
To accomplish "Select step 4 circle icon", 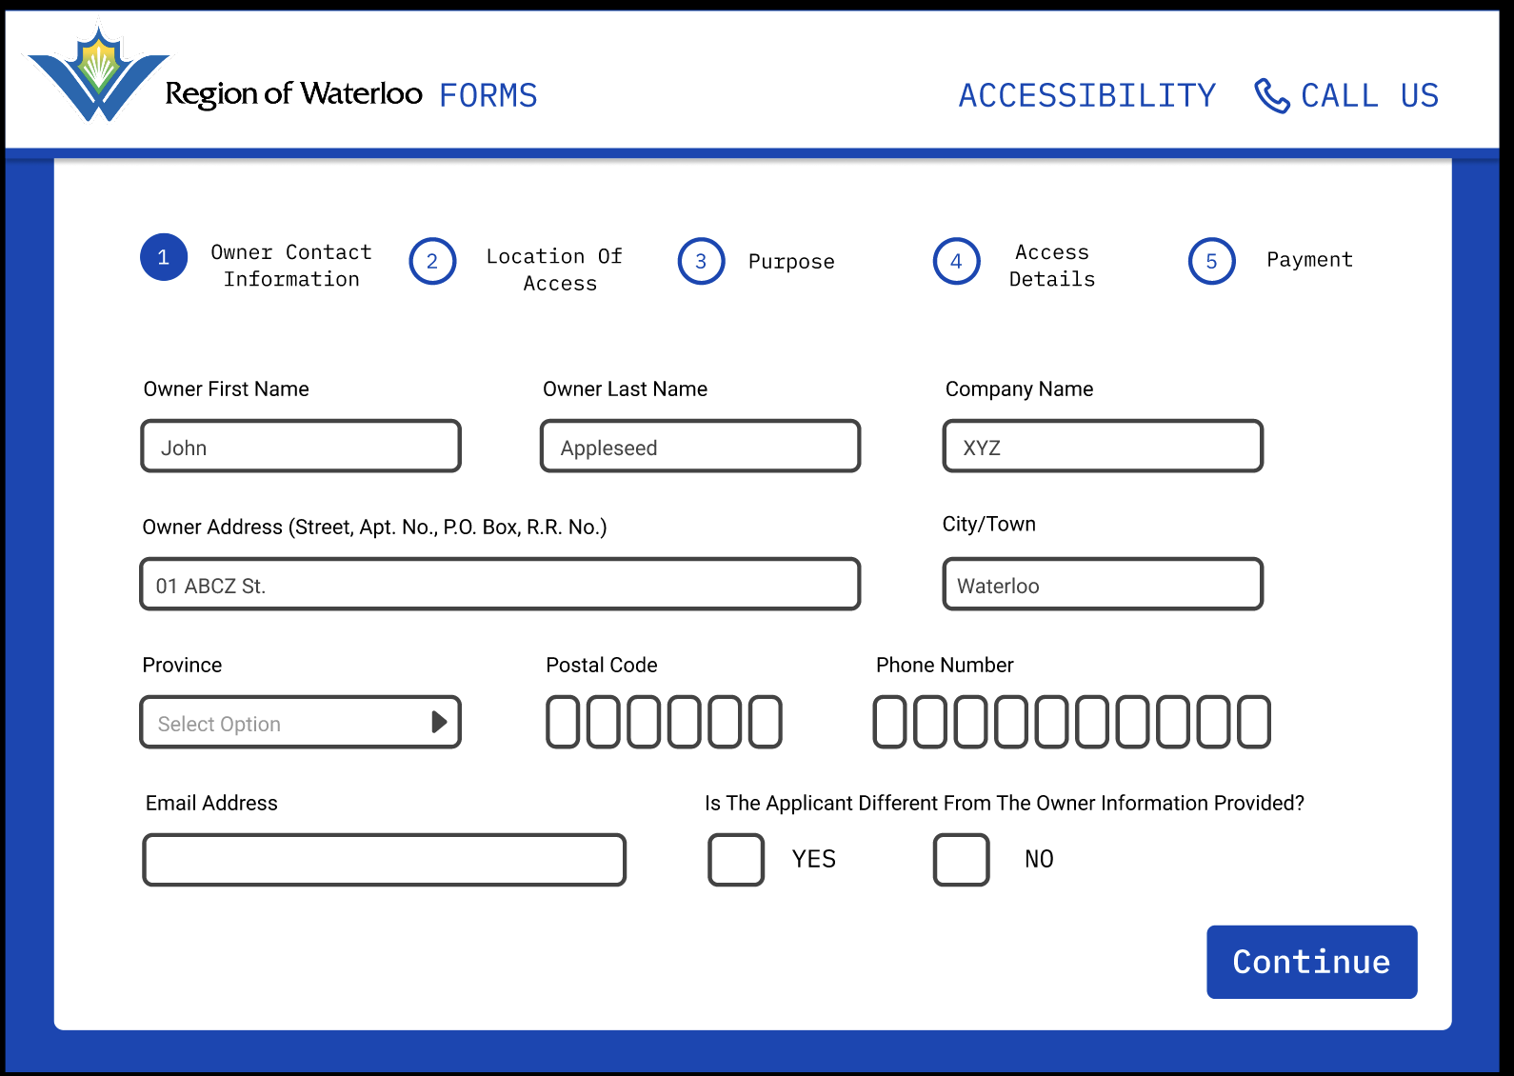I will [x=956, y=261].
